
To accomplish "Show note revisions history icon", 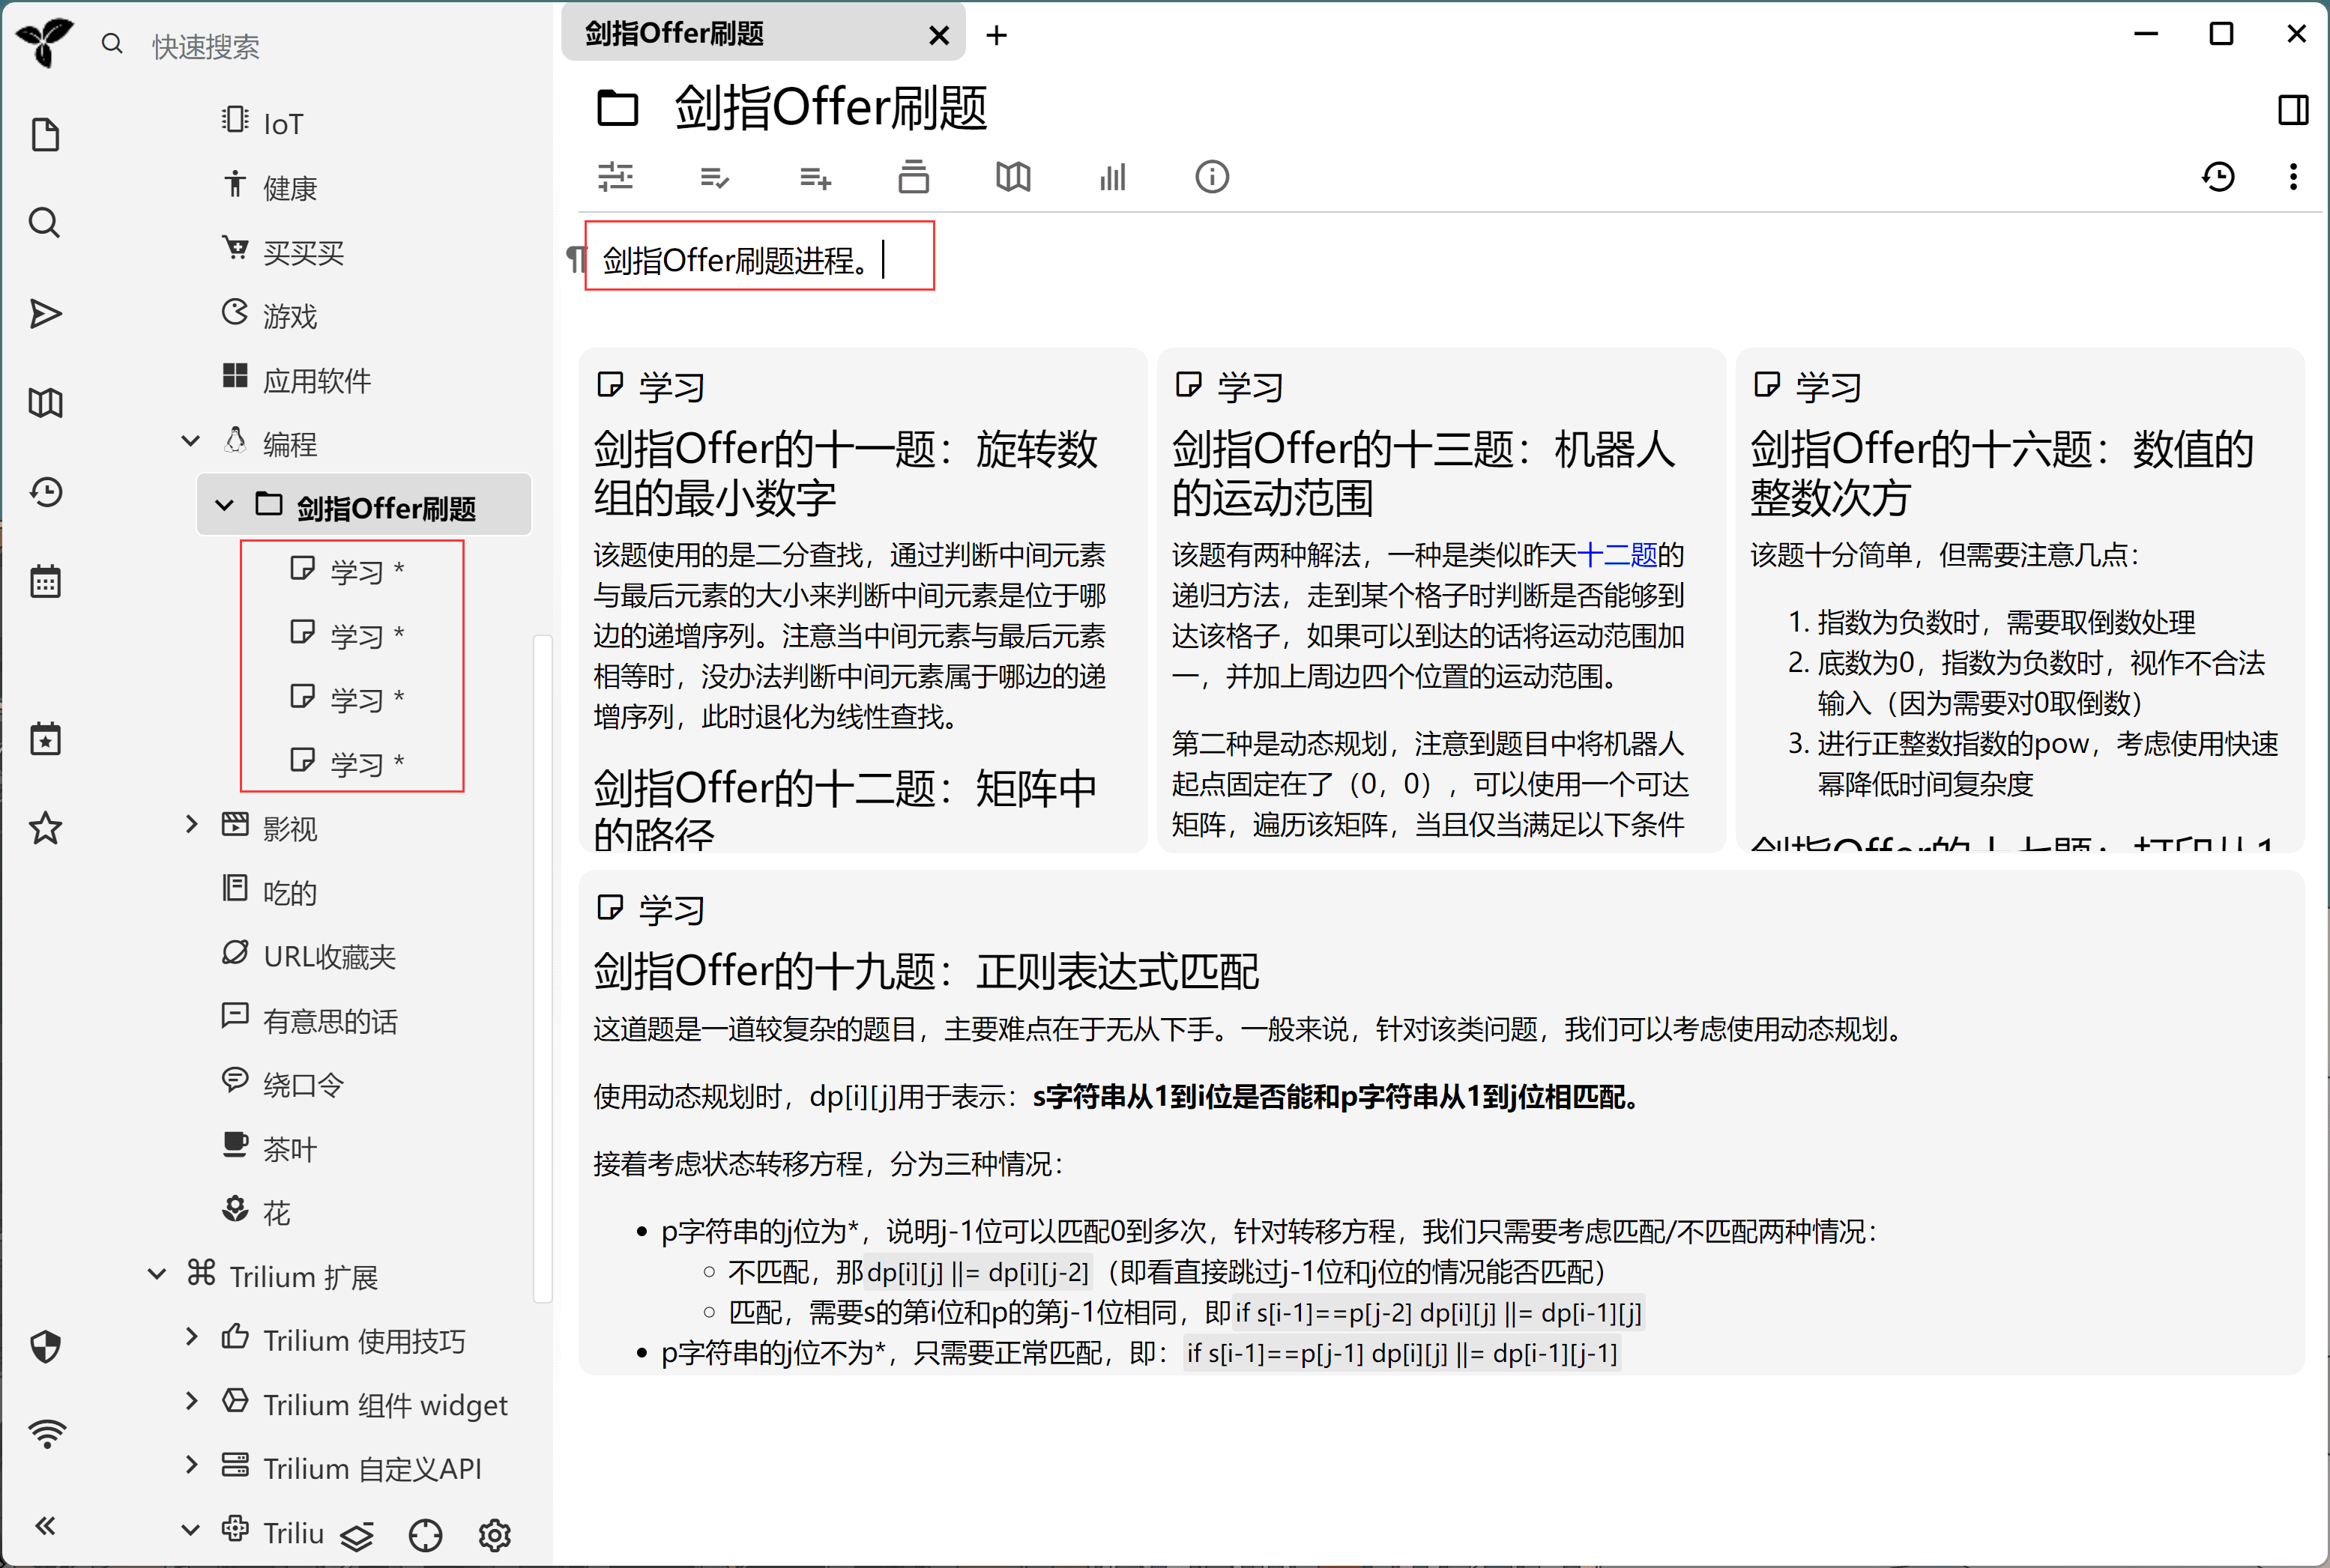I will coord(2218,177).
